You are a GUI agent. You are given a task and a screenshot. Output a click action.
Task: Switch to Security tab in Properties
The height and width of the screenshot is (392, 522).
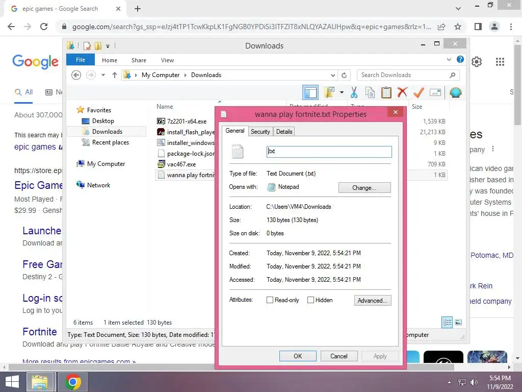pos(260,132)
